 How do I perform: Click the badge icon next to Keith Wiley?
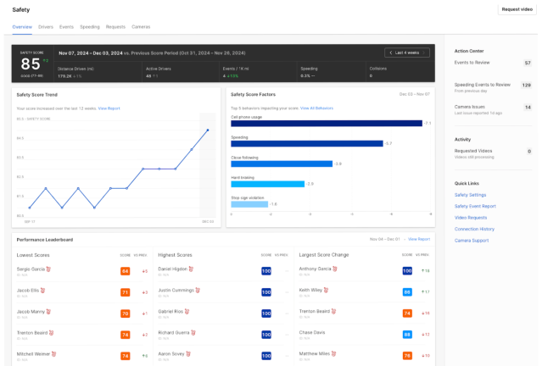[x=326, y=290]
